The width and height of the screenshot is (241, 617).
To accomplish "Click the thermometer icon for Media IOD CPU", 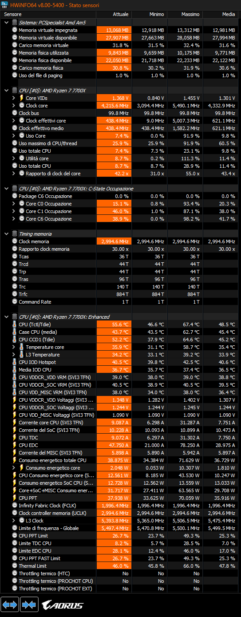I will [x=15, y=370].
